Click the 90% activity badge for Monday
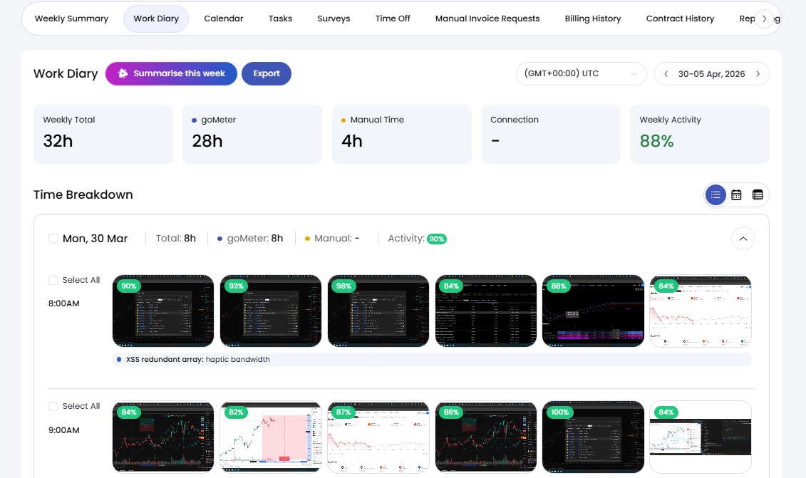Screen dimensions: 806x478 (437, 239)
